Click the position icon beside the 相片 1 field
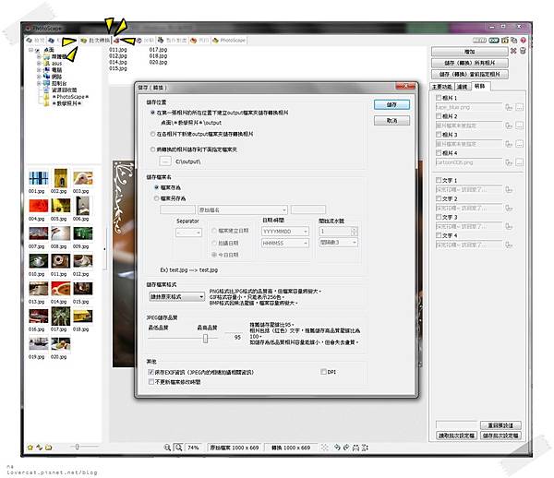This screenshot has height=478, width=554. pyautogui.click(x=509, y=107)
